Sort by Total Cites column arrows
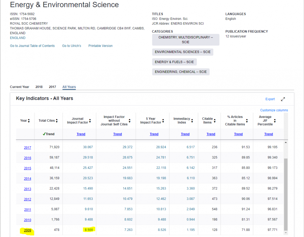The height and width of the screenshot is (237, 304). pyautogui.click(x=57, y=121)
